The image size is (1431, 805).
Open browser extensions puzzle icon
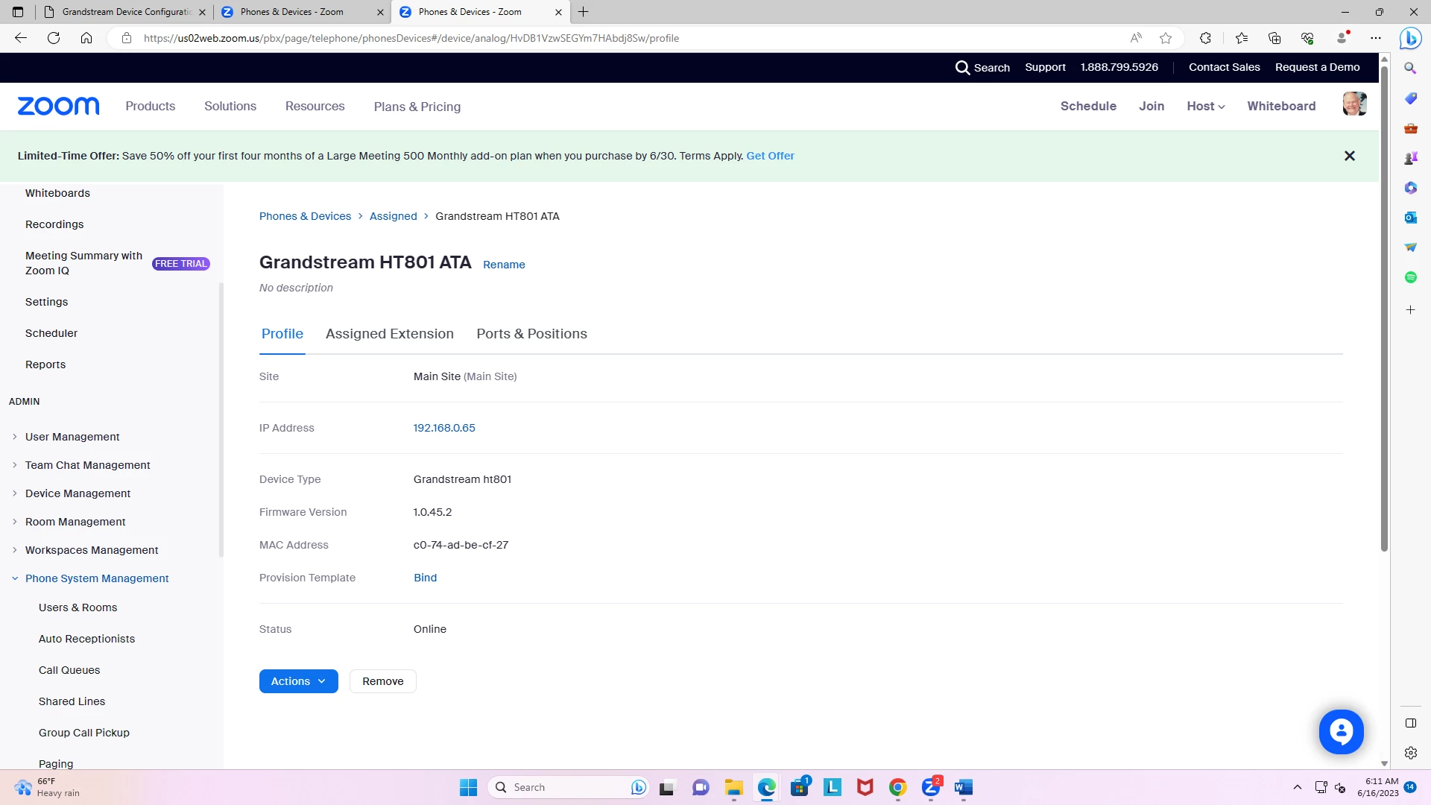click(x=1205, y=38)
